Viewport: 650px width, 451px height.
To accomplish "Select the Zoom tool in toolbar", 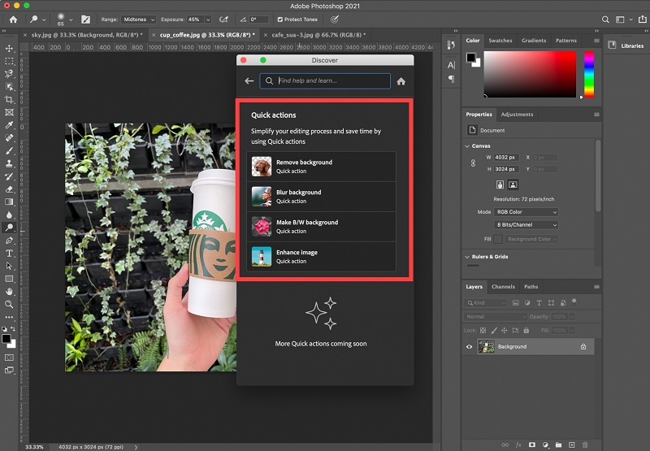I will (x=9, y=304).
